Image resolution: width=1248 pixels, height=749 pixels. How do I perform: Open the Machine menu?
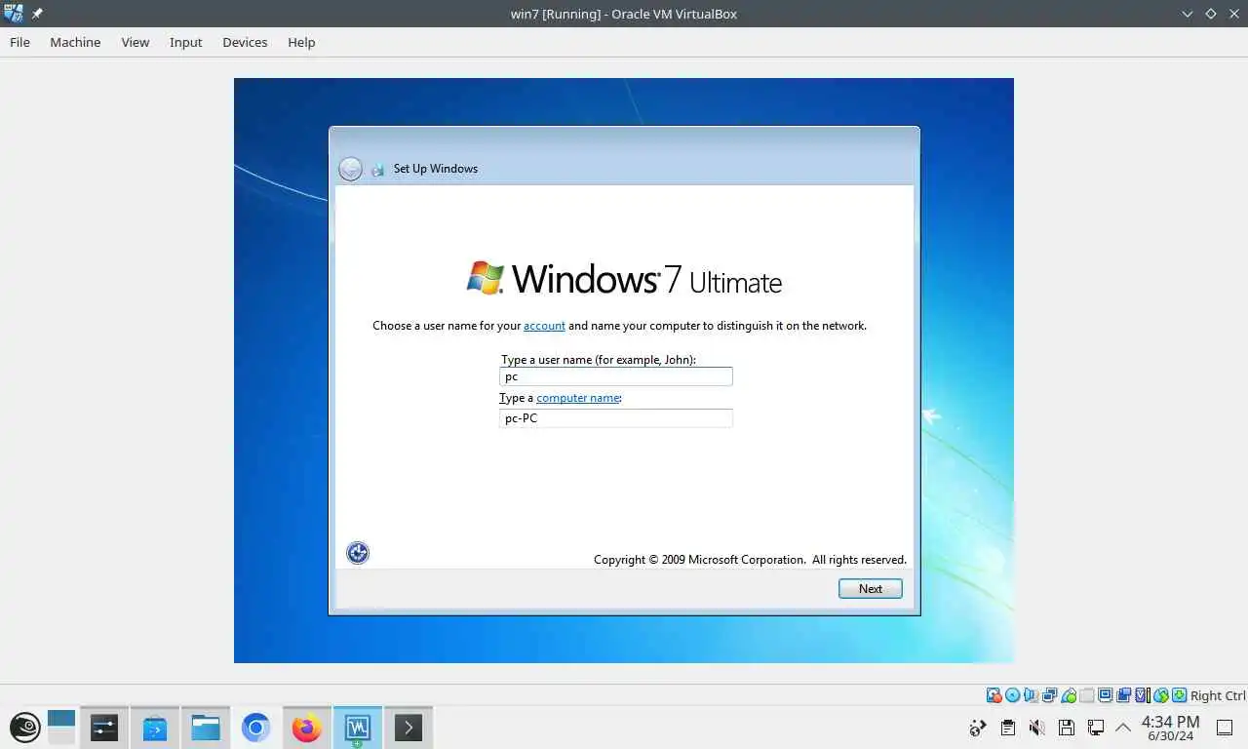coord(75,42)
